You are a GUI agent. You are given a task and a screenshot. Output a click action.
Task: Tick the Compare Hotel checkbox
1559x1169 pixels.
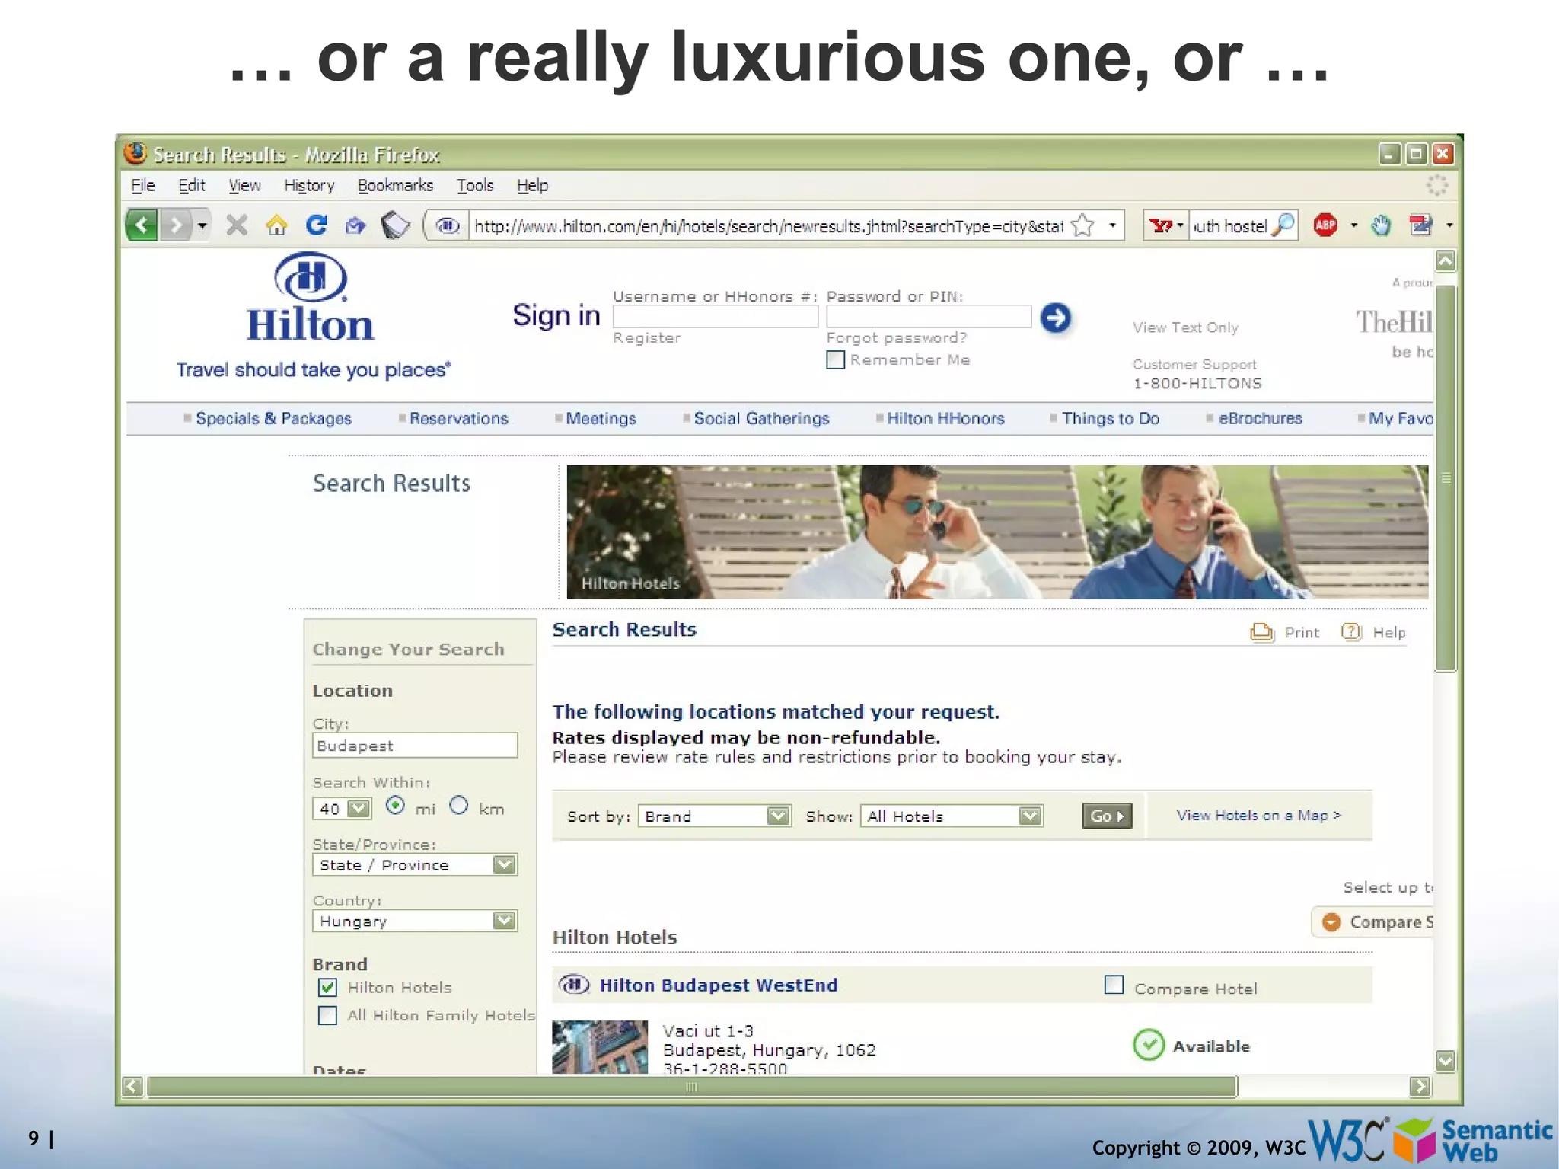pos(1114,985)
